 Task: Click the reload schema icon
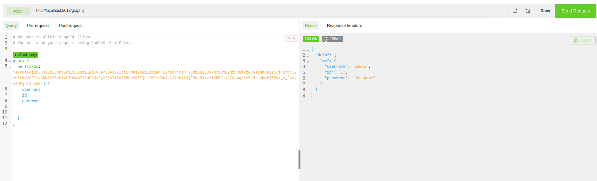pos(528,11)
